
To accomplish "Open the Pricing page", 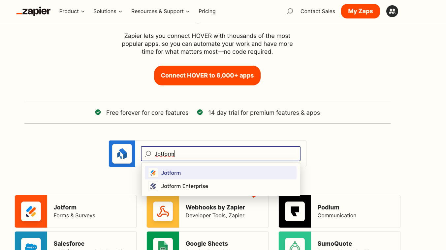I will coord(207,11).
